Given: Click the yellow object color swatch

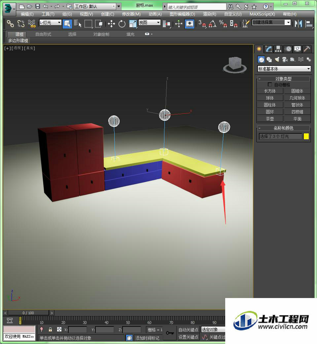Looking at the screenshot, I should (306, 136).
